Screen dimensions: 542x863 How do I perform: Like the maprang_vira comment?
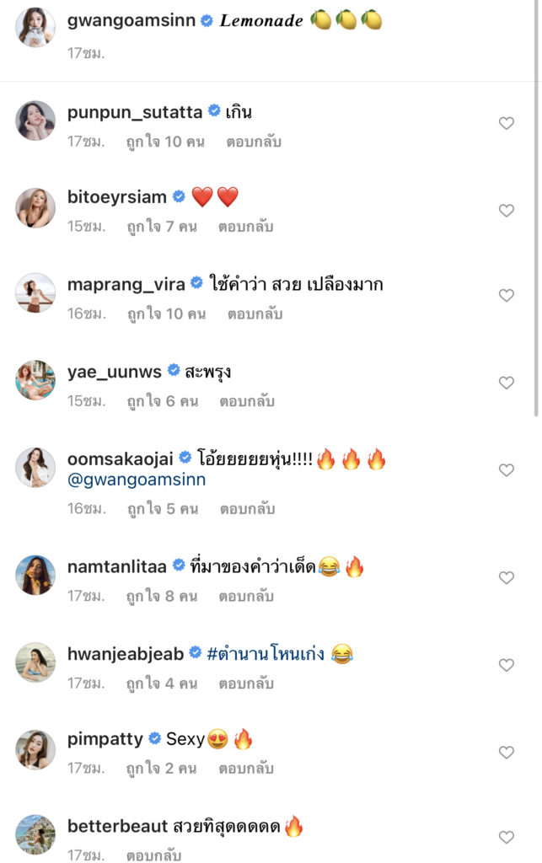506,296
